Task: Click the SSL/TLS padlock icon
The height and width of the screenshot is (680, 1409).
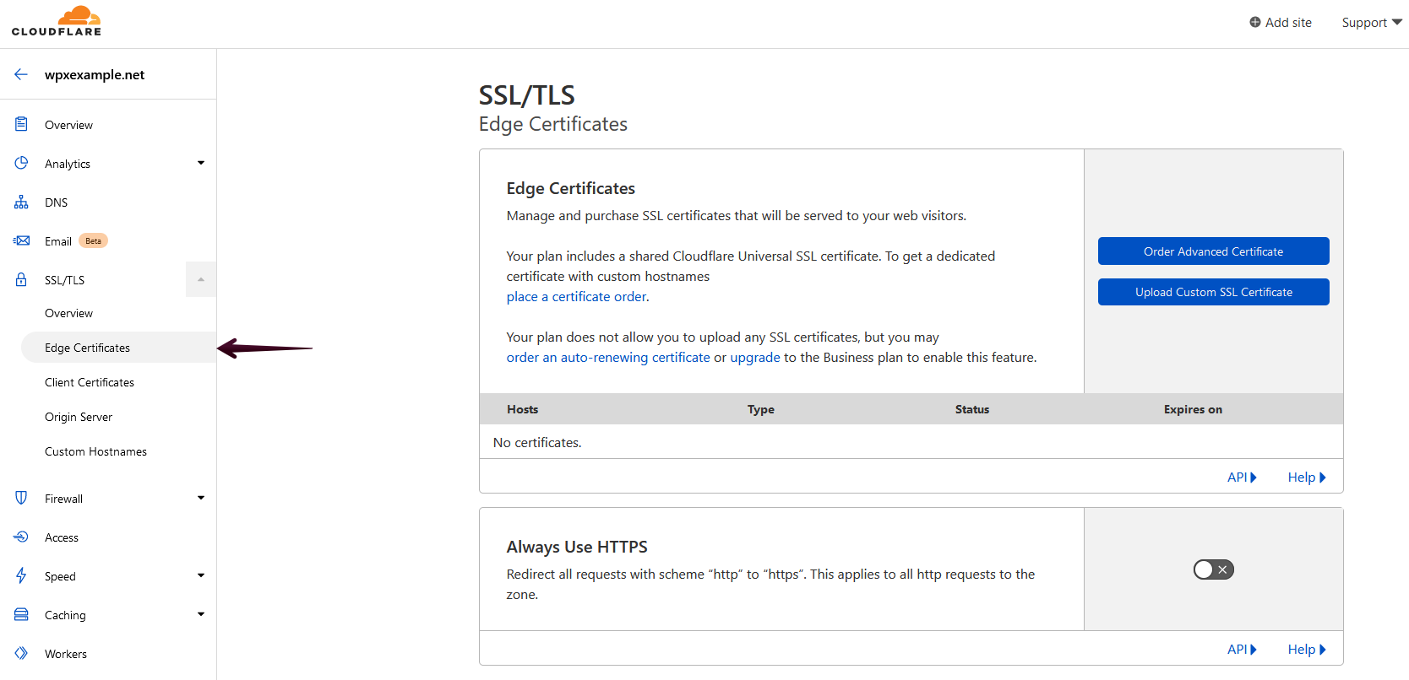Action: 21,280
